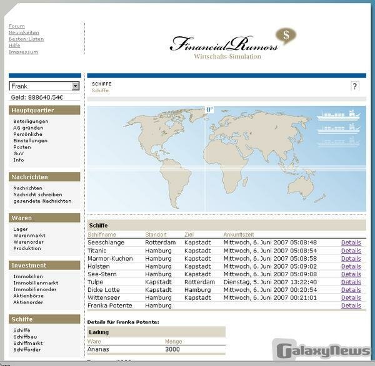Image resolution: width=375 pixels, height=366 pixels.
Task: Open Details for ship Titanic
Action: click(x=351, y=251)
